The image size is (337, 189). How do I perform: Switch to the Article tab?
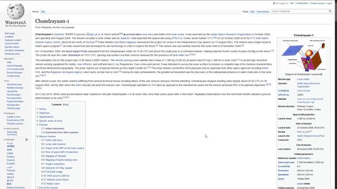click(35, 12)
